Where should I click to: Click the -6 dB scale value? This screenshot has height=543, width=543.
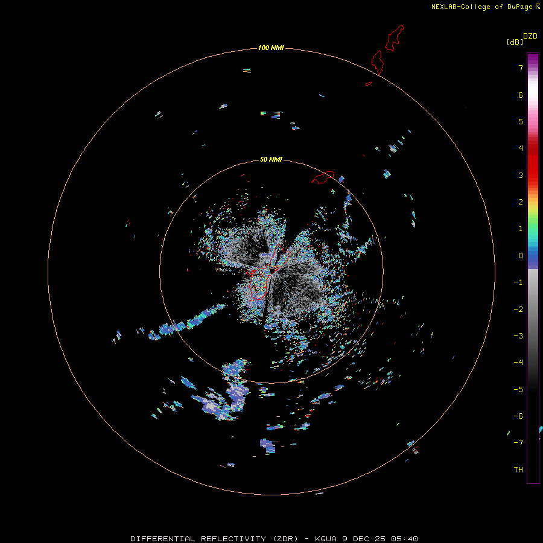tap(518, 416)
